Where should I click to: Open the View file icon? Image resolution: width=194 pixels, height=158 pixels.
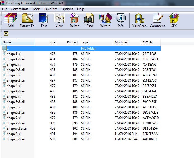click(59, 18)
